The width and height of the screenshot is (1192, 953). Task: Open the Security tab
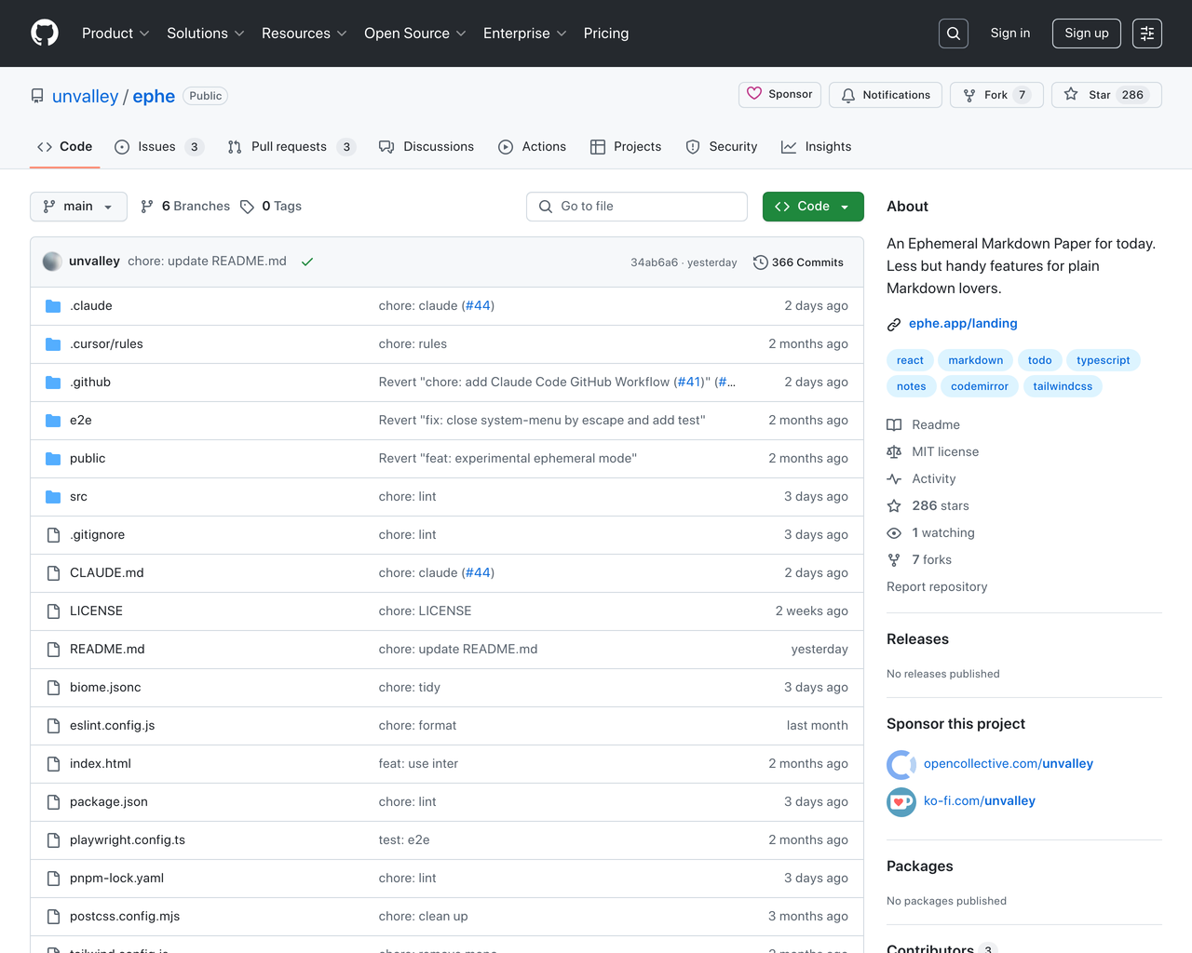click(722, 147)
